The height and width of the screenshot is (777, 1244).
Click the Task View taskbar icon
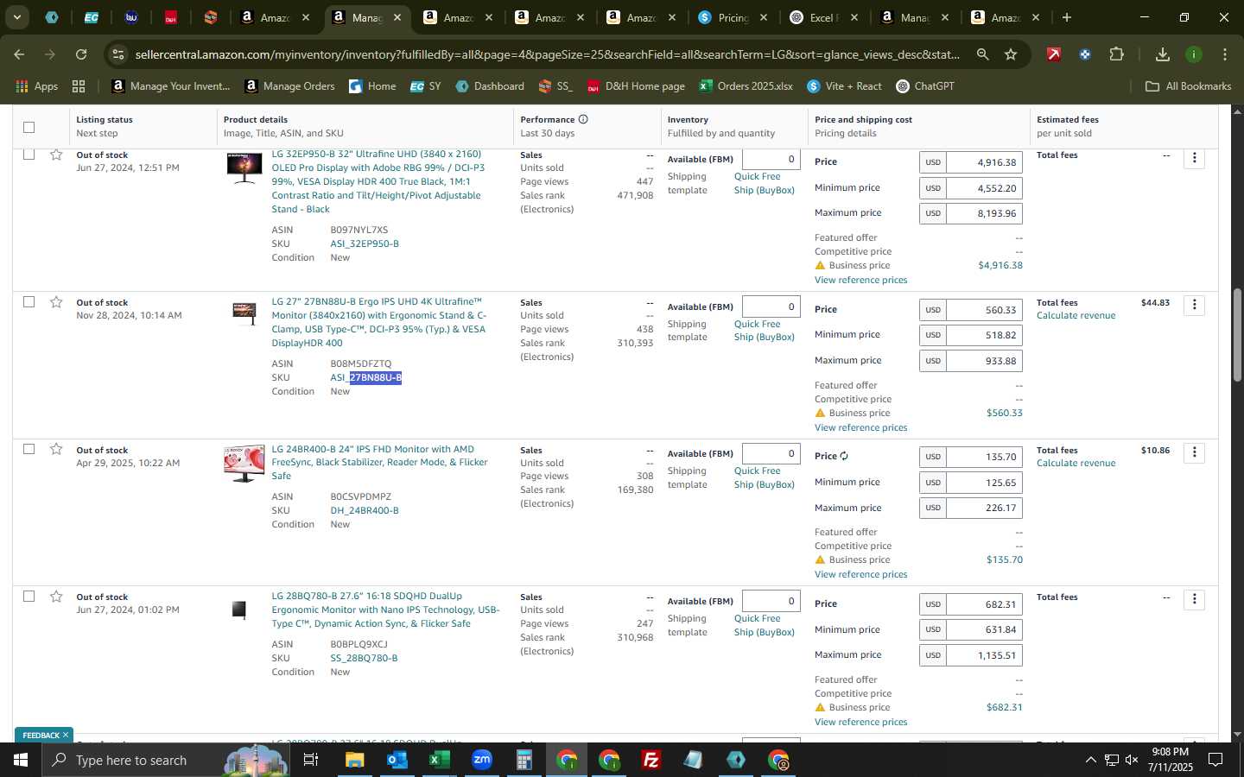(x=311, y=760)
